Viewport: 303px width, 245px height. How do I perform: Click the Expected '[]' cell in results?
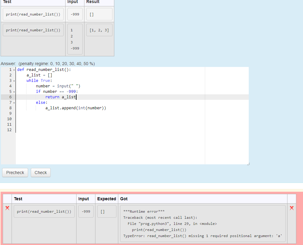[x=107, y=212]
